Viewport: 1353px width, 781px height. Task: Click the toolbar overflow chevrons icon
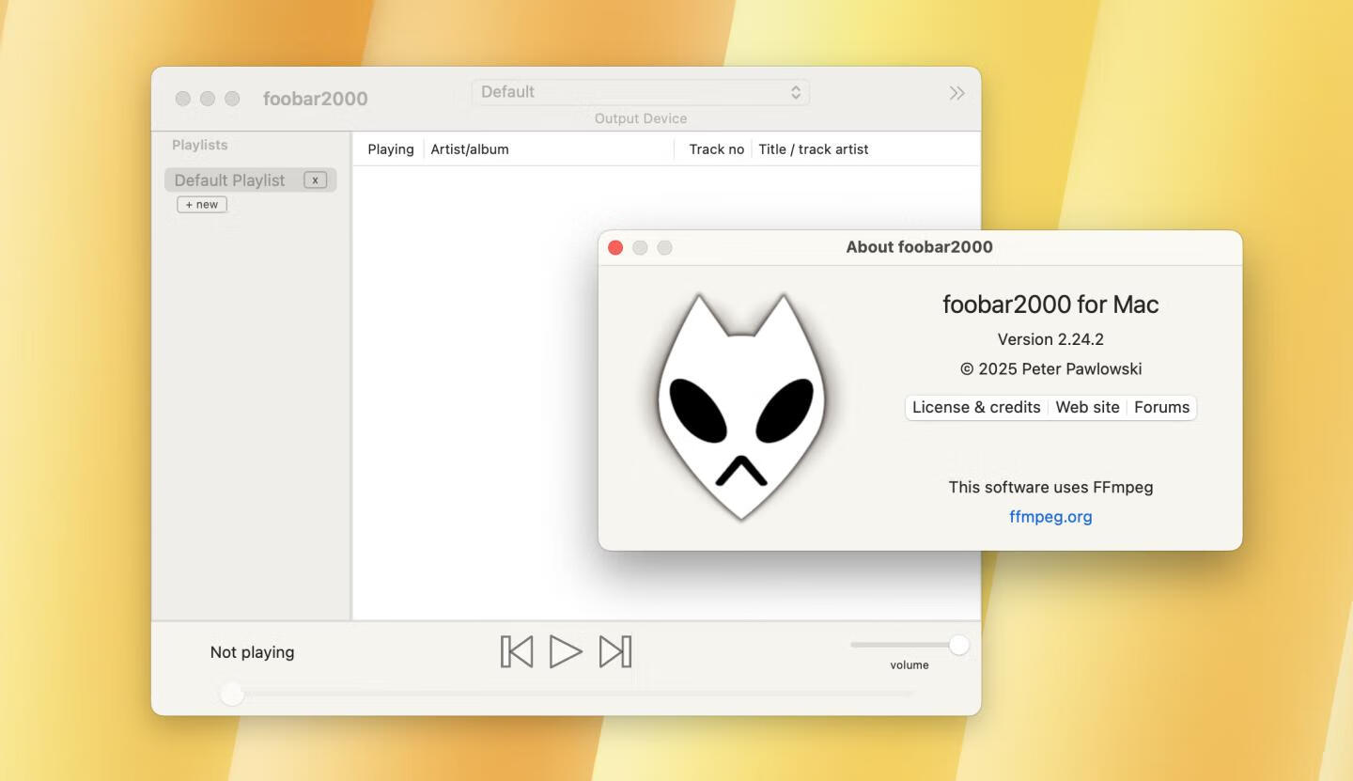(x=956, y=93)
